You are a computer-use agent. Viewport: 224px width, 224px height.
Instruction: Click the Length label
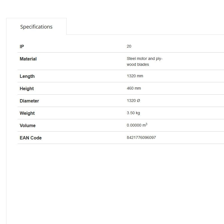click(27, 76)
